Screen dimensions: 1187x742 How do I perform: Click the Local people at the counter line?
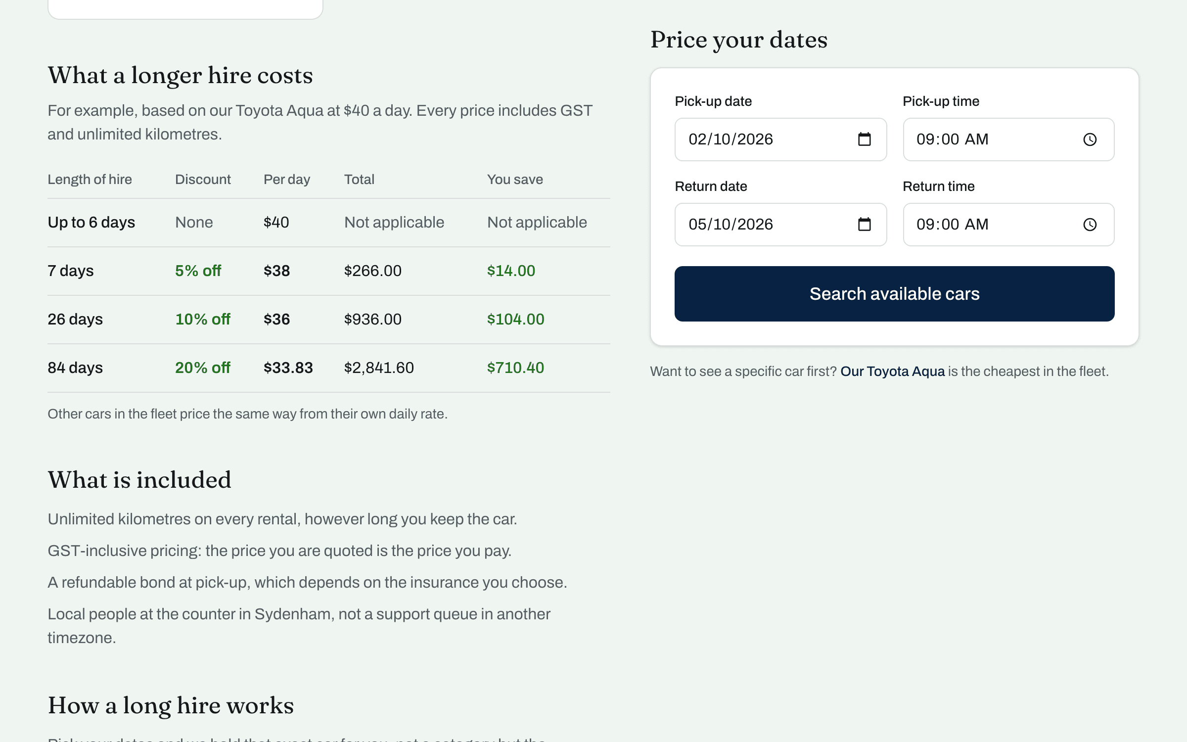[299, 626]
